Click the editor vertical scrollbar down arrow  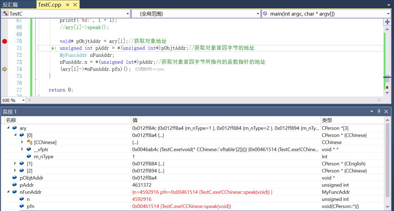click(x=387, y=93)
